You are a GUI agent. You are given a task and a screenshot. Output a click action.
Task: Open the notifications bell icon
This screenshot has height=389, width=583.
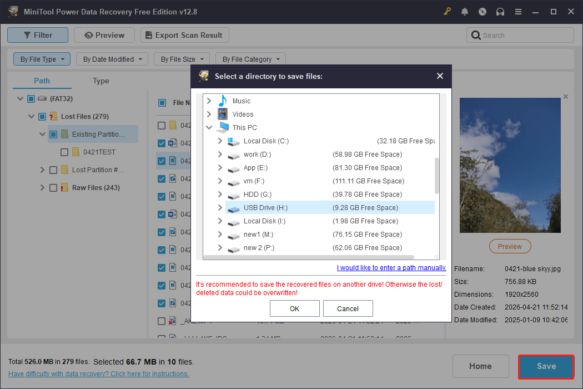(464, 12)
